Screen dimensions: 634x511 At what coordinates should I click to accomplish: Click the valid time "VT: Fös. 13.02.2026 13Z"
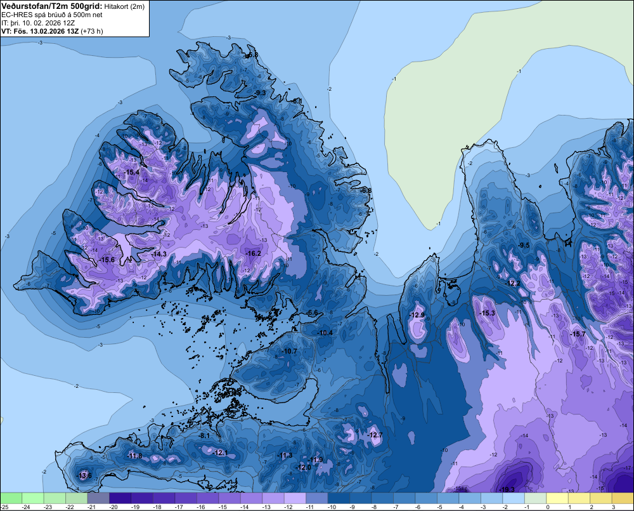pos(40,31)
